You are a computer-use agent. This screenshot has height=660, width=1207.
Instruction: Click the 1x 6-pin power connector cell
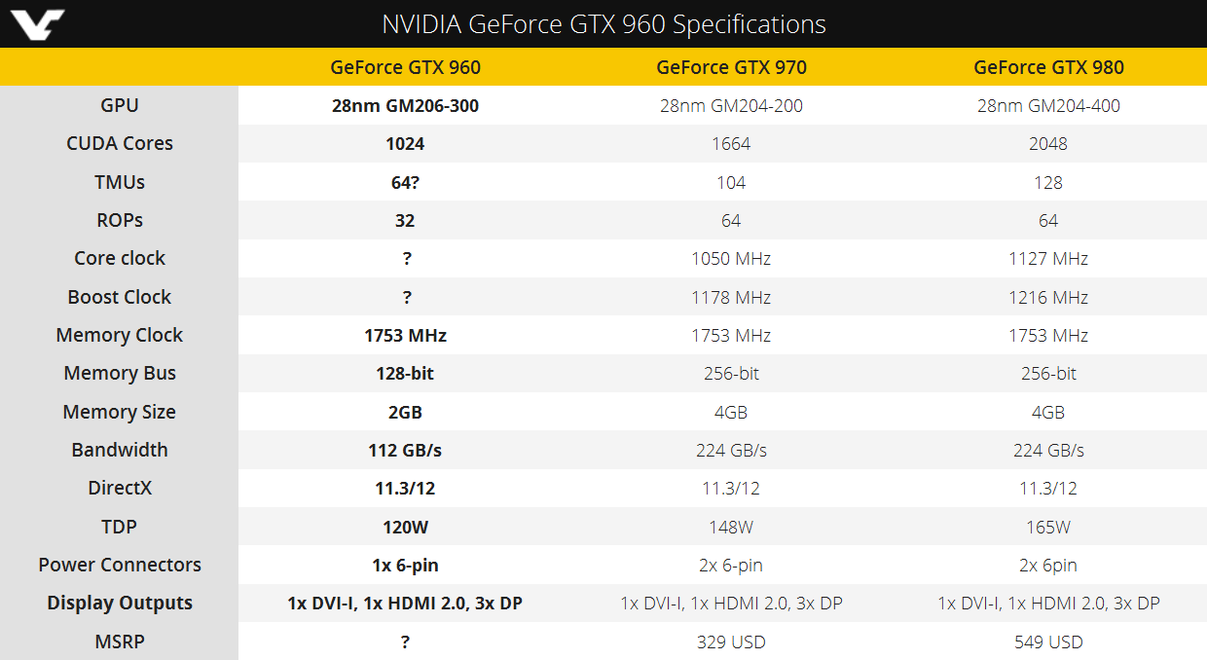[405, 565]
